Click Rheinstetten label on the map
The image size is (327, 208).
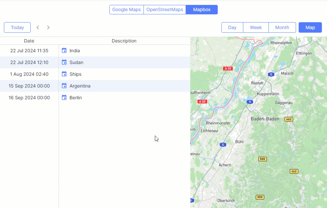tap(281, 43)
